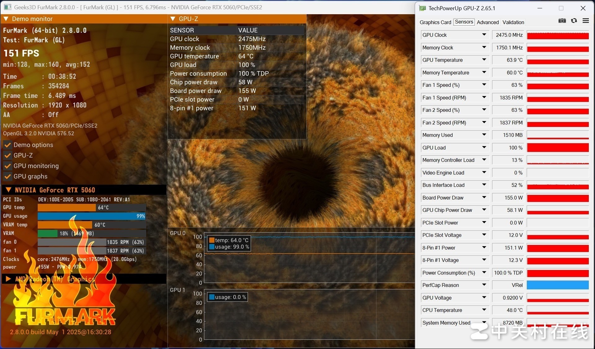Click the GPU 1 usage 0.0 % legend
Viewport: 595px width, 349px height.
click(x=227, y=297)
